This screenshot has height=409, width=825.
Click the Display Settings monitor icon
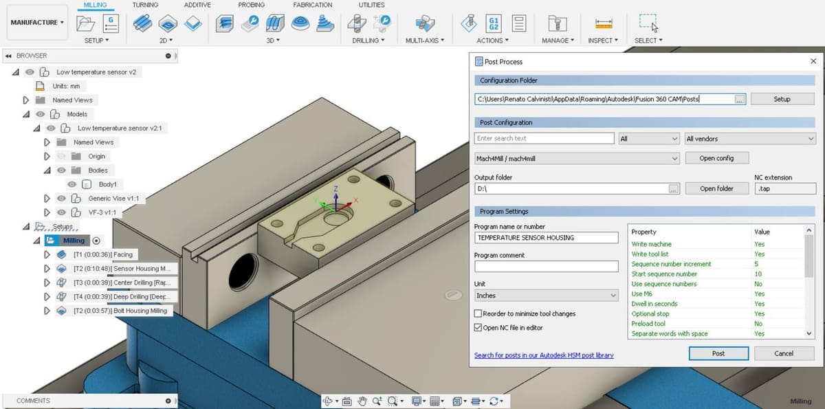point(416,401)
